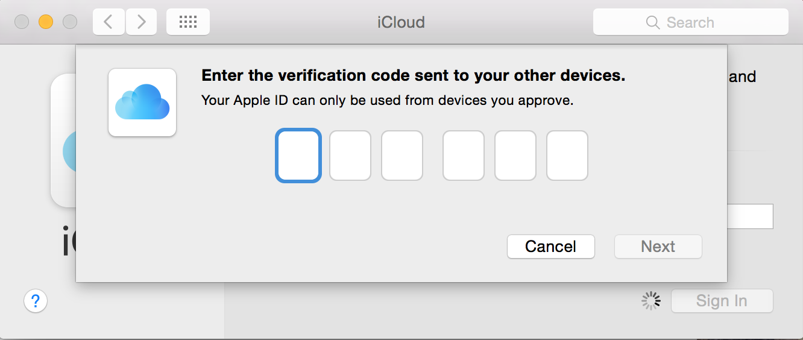This screenshot has width=803, height=340.
Task: Select the second verification code digit box
Action: click(x=350, y=156)
